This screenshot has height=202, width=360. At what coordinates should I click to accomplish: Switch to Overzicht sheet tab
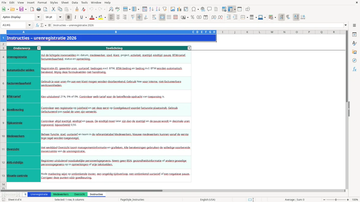point(79,195)
